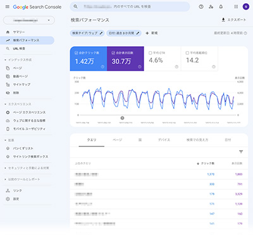This screenshot has width=253, height=235.
Task: Click the impressions value 3,329
Action: coord(238,194)
